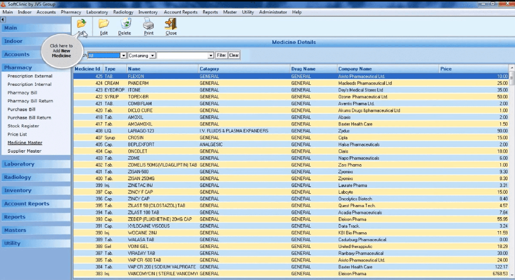This screenshot has height=280, width=515.
Task: Click the Edit folder icon
Action: (x=103, y=23)
